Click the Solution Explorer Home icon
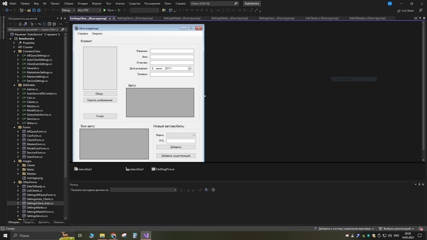427x240 pixels. coord(20,24)
